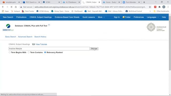The height and width of the screenshot is (96, 171).
Task: Open Desk Tracker bookmark
Action: [28, 11]
